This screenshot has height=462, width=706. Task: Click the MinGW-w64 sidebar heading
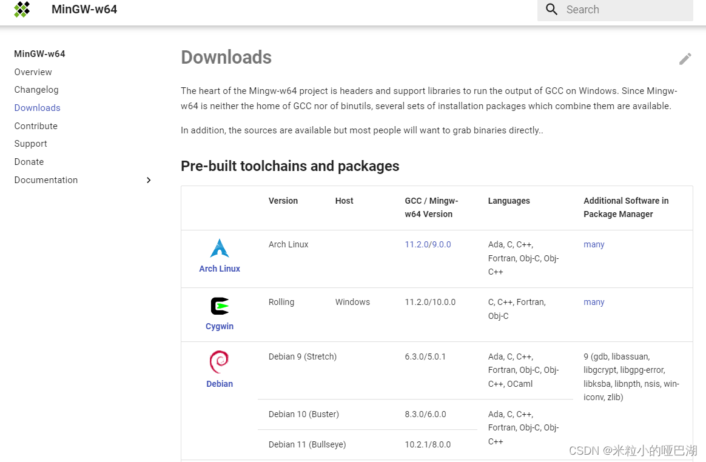[39, 53]
